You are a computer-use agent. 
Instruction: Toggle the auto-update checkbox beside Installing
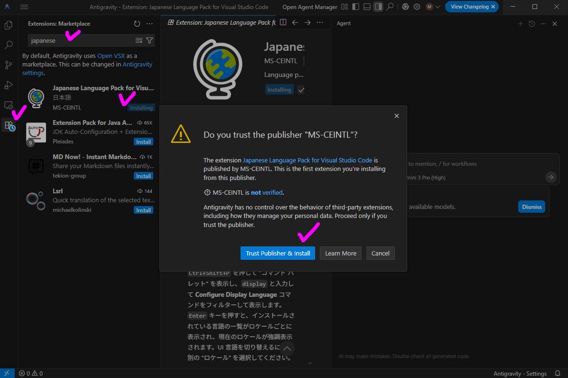tap(301, 90)
